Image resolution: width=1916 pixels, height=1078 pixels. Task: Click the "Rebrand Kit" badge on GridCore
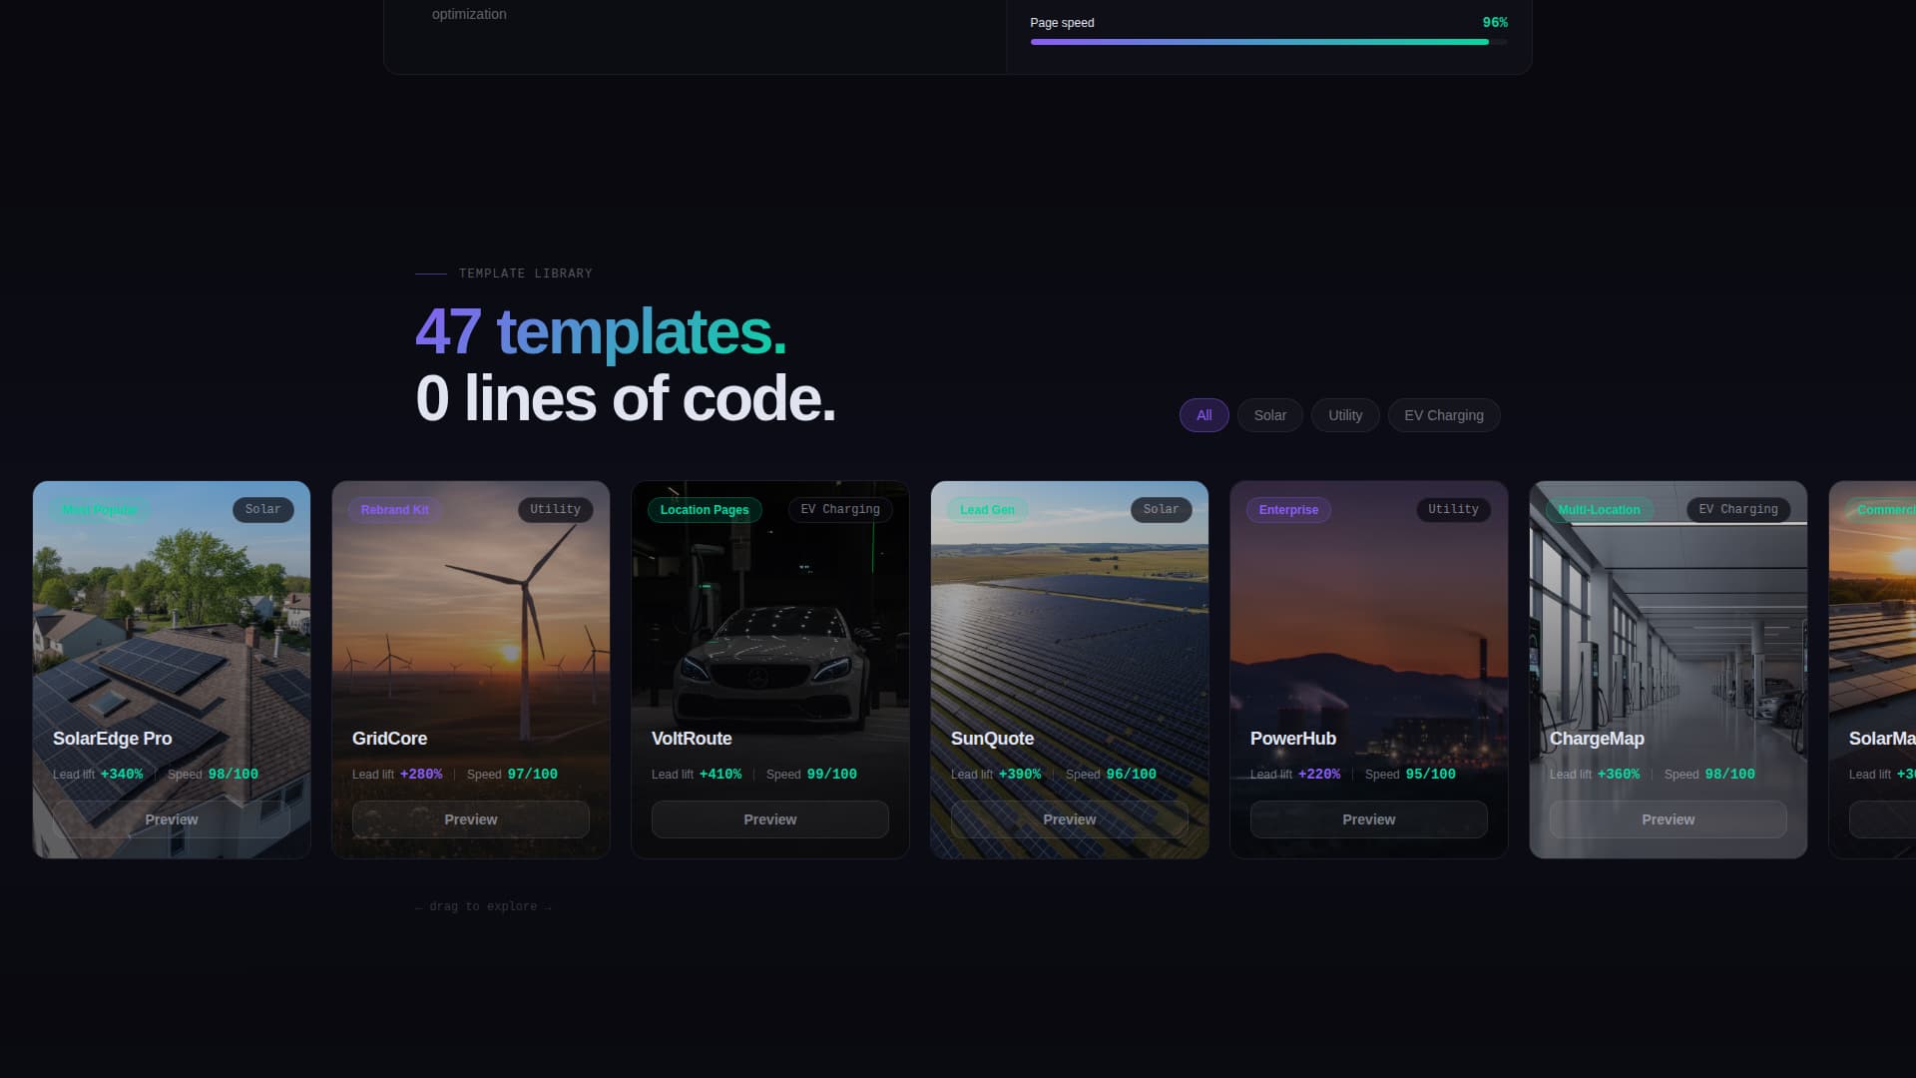point(394,510)
